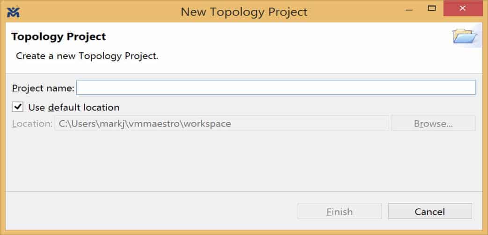This screenshot has width=488, height=235.
Task: Click the "Location:" label
Action: pyautogui.click(x=32, y=124)
